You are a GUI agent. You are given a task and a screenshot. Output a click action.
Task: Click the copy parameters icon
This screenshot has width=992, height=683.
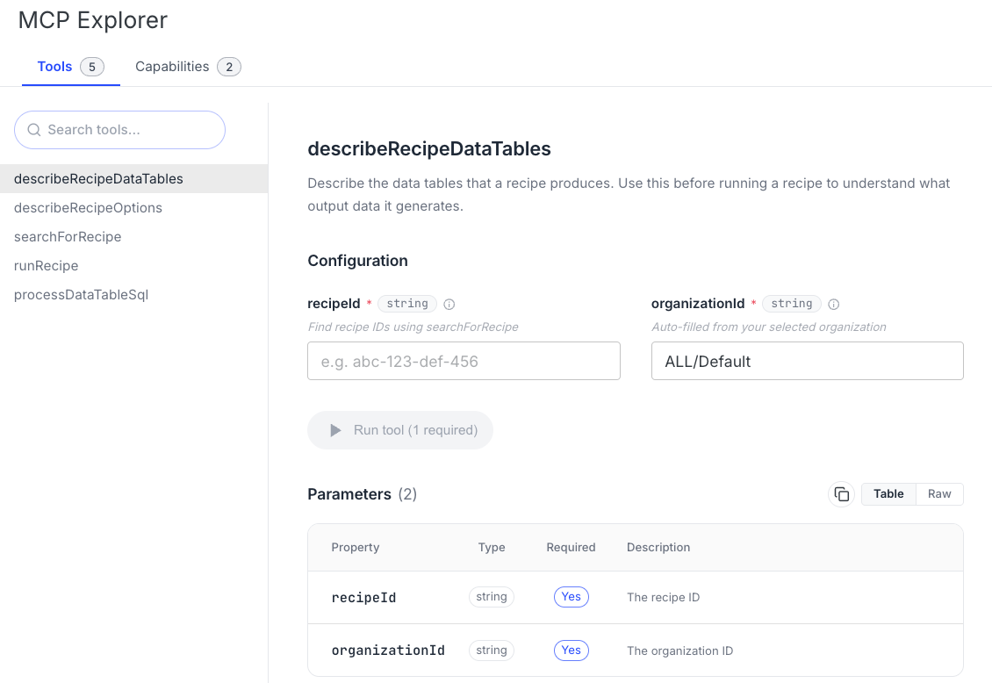click(x=841, y=494)
